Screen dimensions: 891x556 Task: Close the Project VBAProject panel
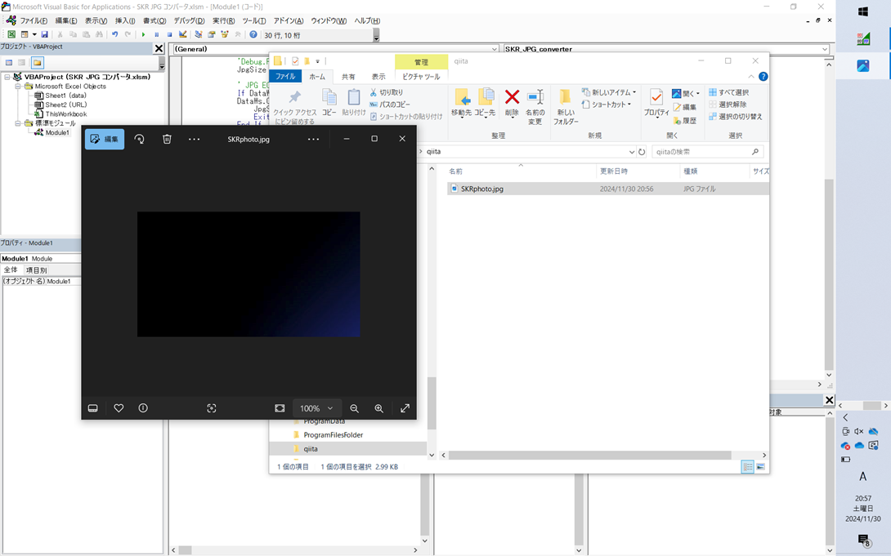(x=159, y=49)
